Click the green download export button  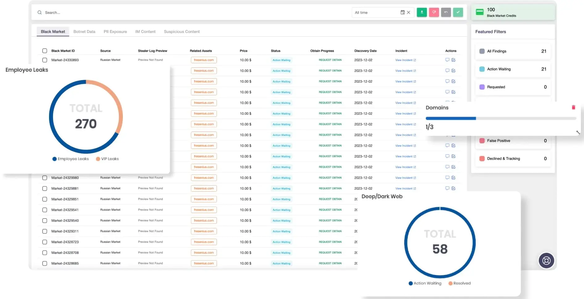click(422, 12)
